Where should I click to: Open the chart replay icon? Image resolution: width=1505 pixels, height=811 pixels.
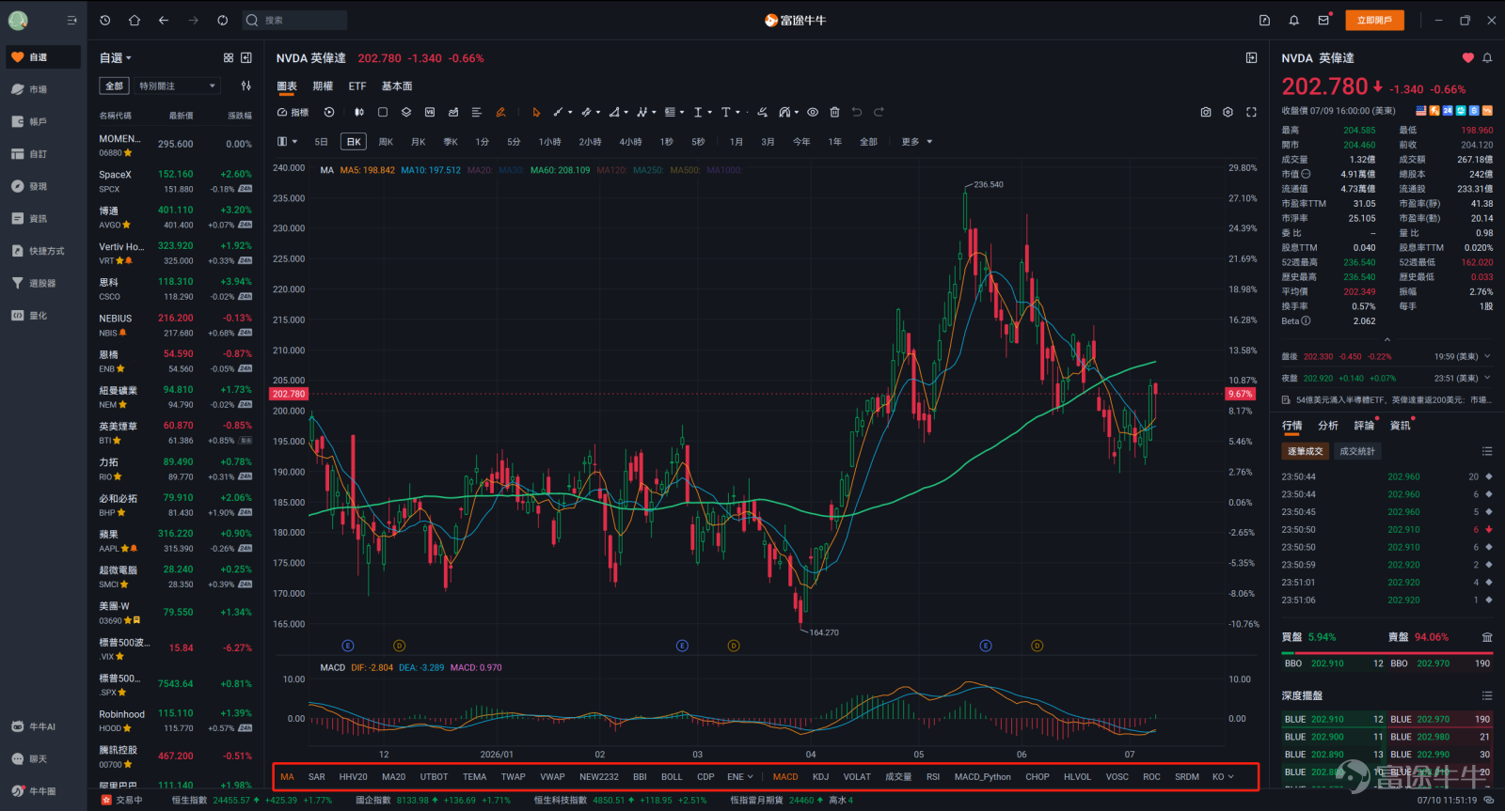pos(329,112)
